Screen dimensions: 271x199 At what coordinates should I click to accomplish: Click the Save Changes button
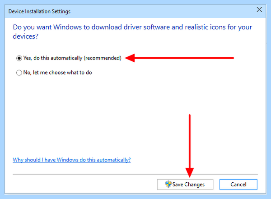[185, 185]
